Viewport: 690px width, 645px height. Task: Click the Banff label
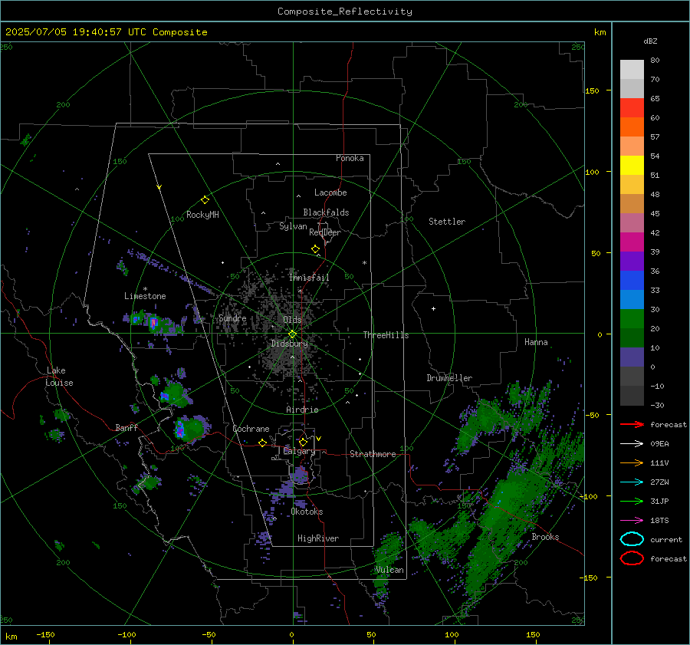[127, 427]
